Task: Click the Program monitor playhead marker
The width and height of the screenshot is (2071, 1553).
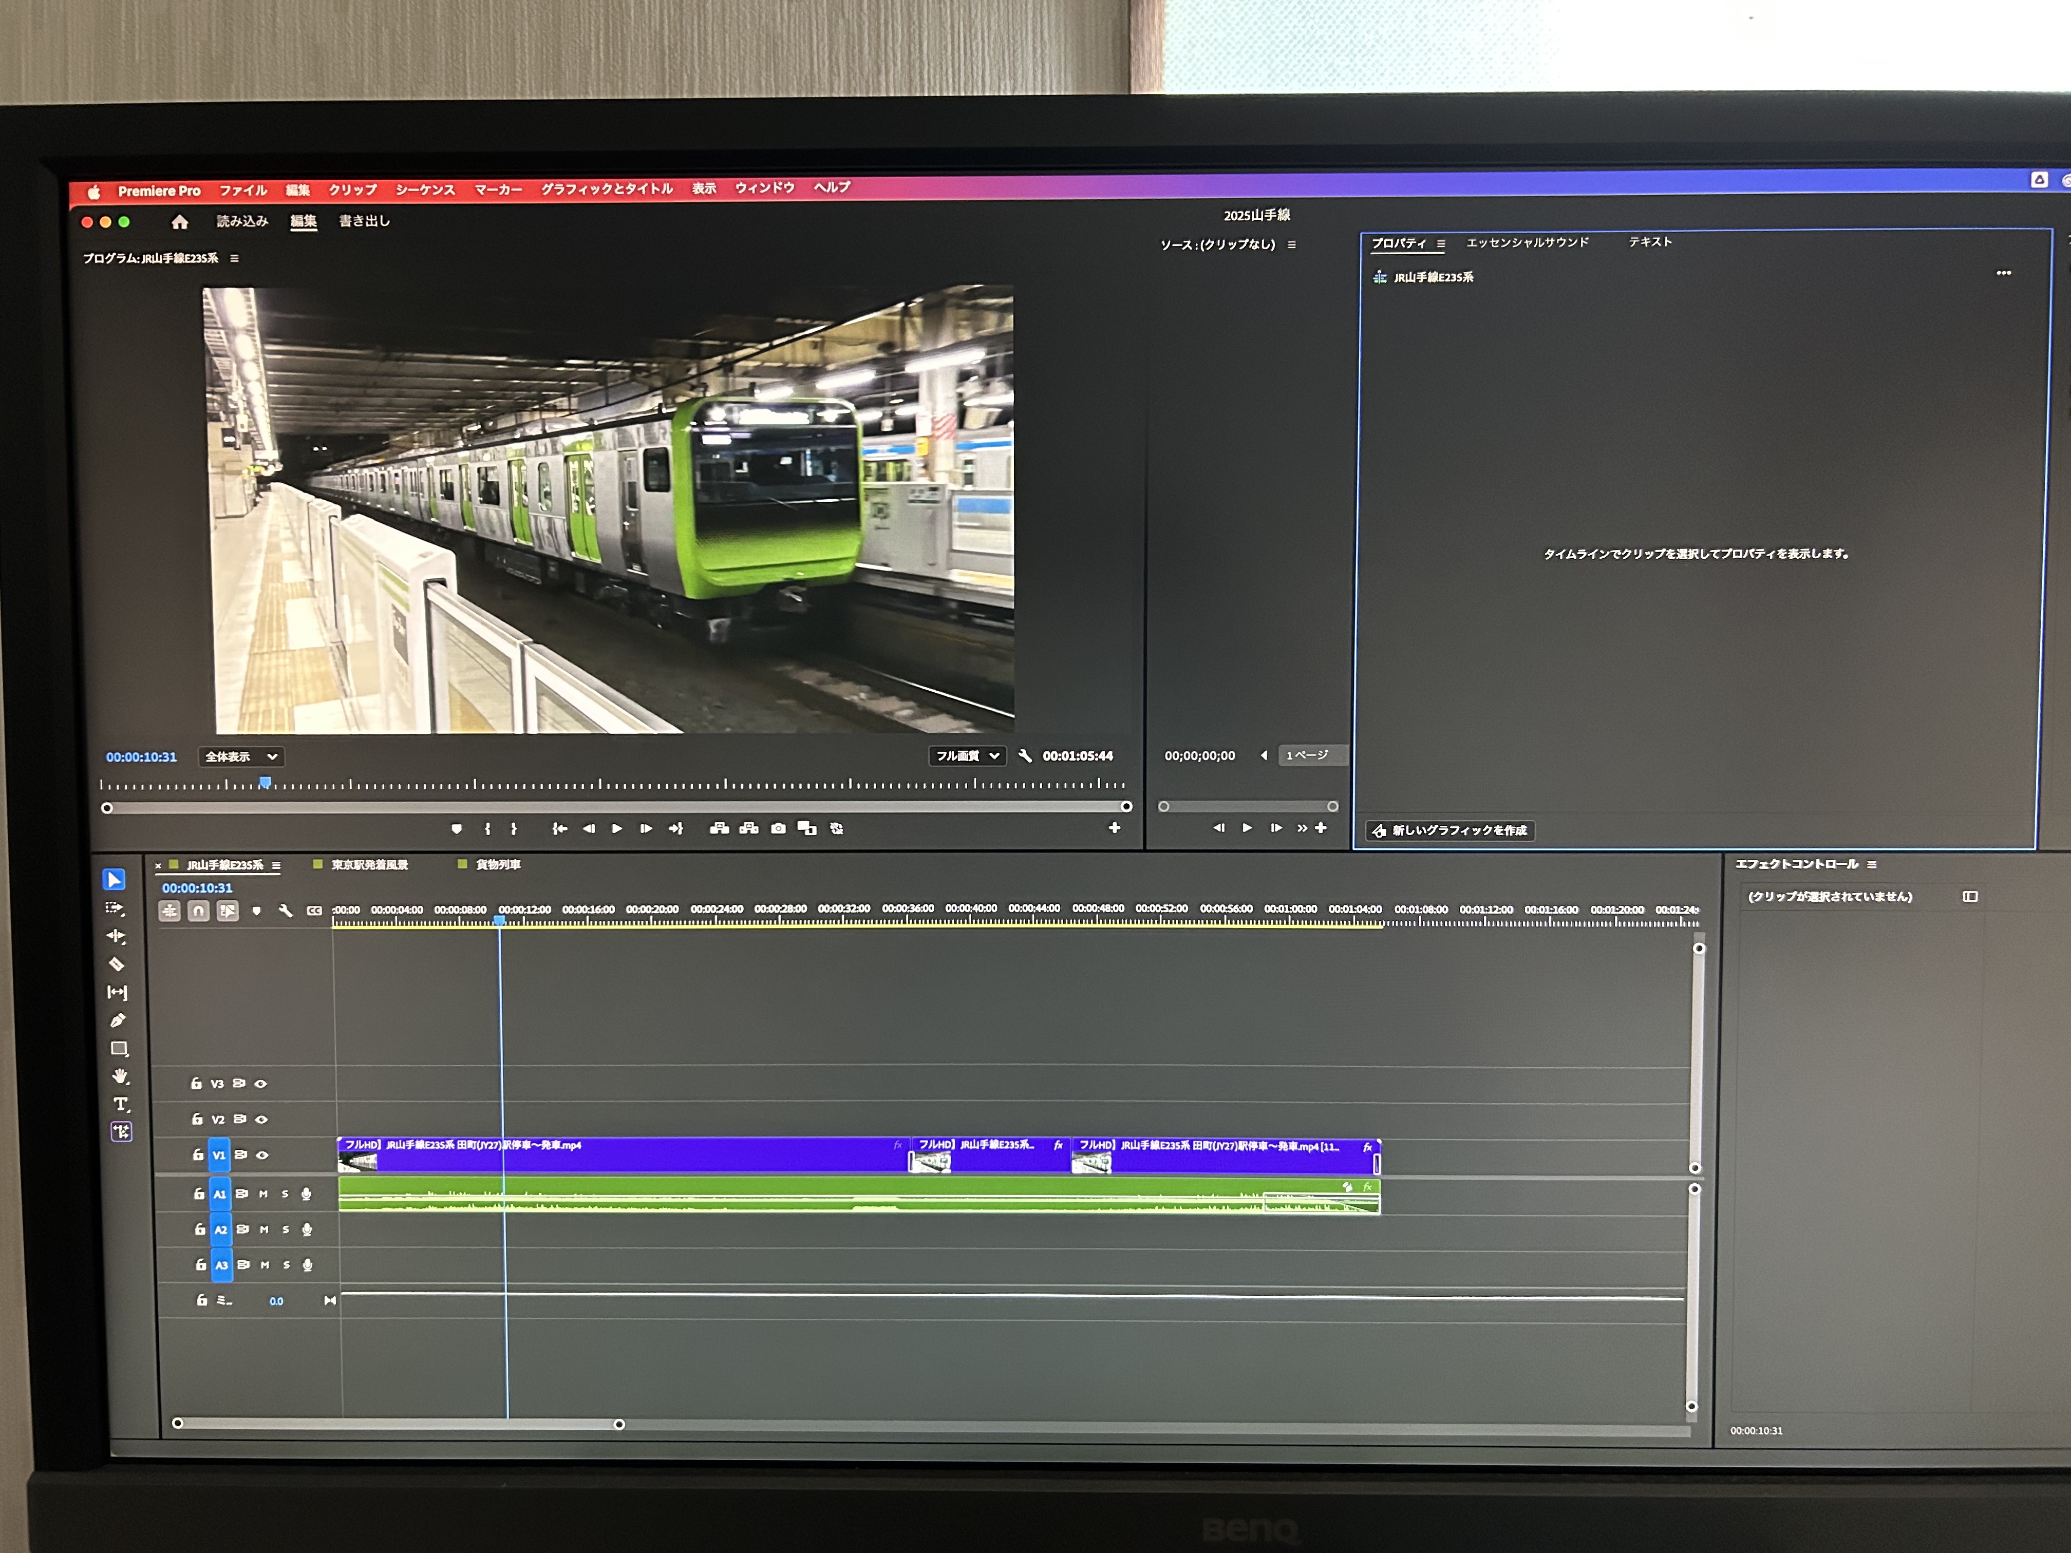Action: pos(265,782)
